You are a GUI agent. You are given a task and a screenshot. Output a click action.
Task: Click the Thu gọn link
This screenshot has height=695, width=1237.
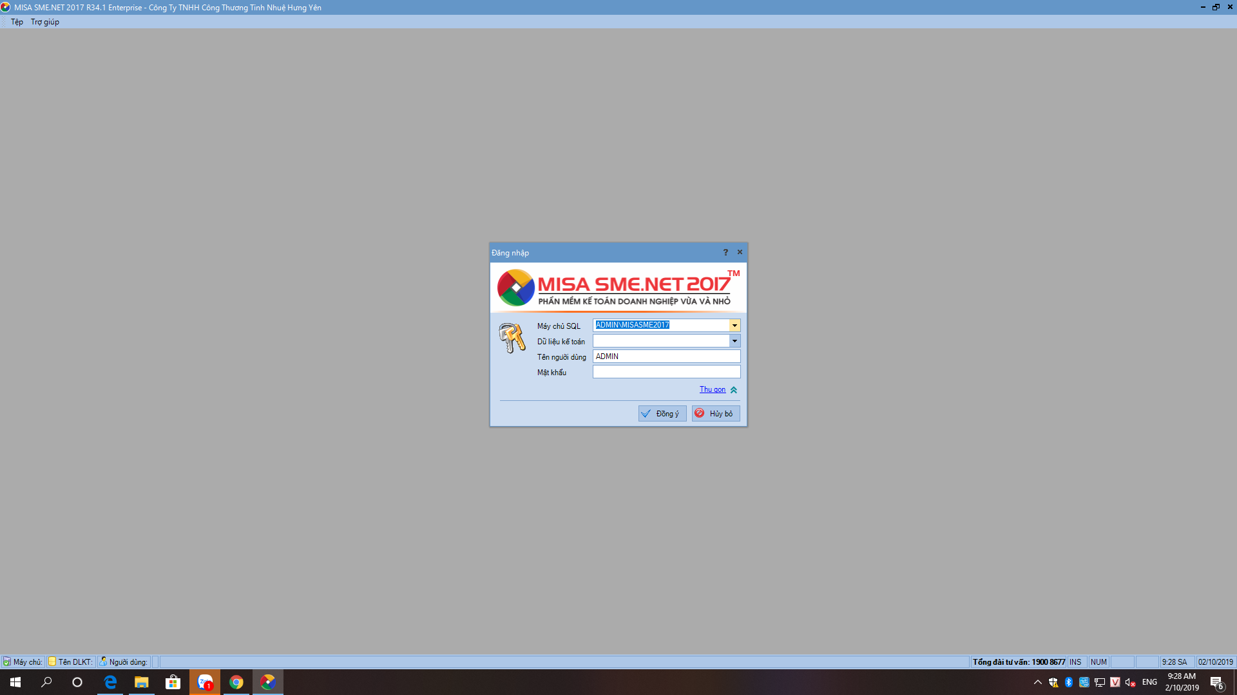click(713, 389)
